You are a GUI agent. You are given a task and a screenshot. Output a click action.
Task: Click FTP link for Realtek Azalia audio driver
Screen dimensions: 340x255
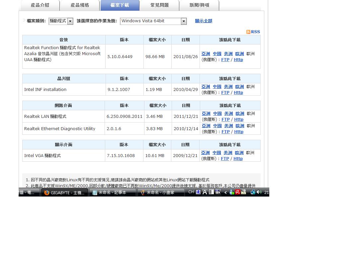225,60
